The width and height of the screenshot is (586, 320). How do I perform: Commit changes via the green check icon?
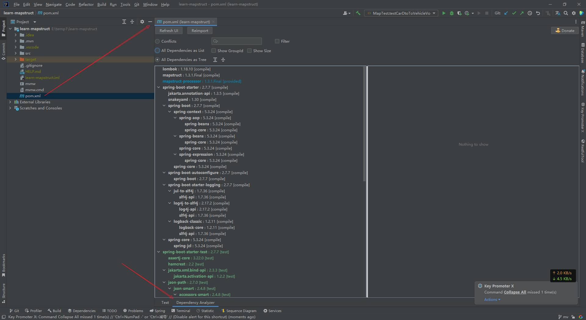tap(514, 13)
